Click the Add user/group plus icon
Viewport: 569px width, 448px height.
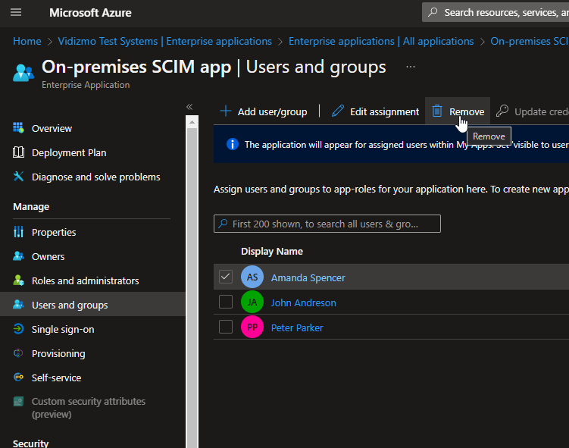226,111
